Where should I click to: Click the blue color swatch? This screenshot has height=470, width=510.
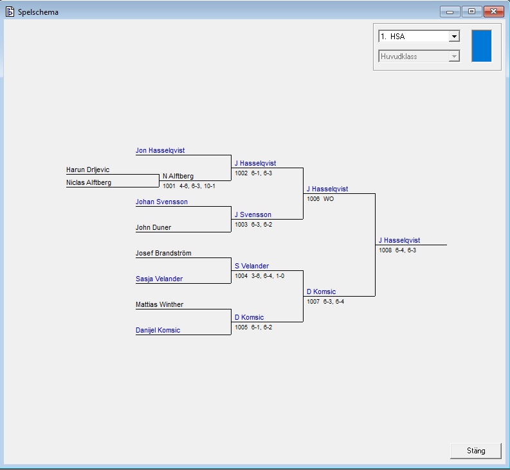point(481,46)
